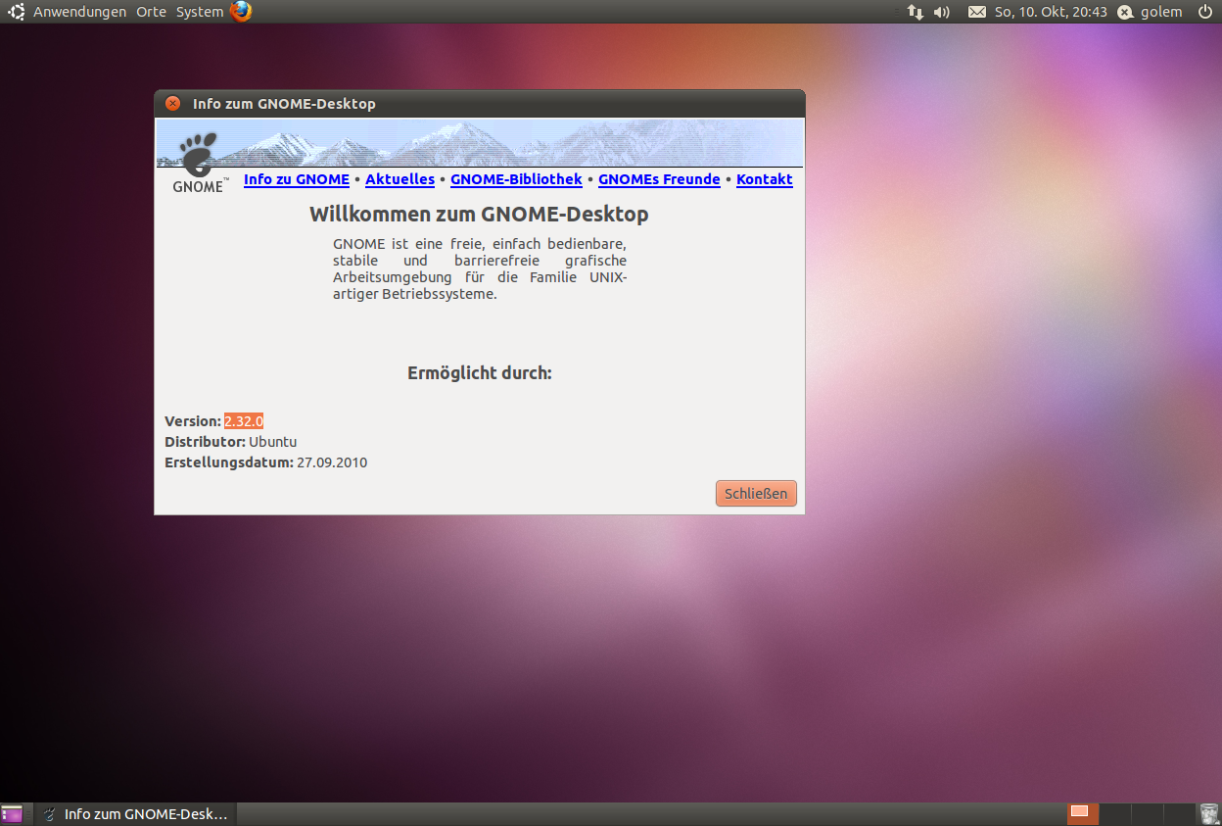Click the Info zum GNOME-Desktop title bar
1222x826 pixels.
pos(480,104)
